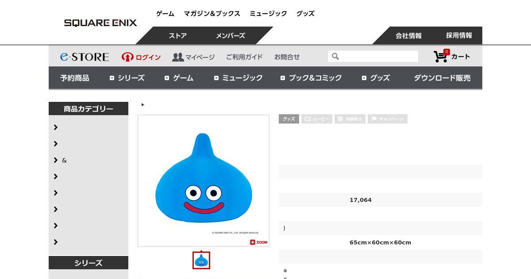
Task: Click the search magnifier icon
Action: [335, 56]
